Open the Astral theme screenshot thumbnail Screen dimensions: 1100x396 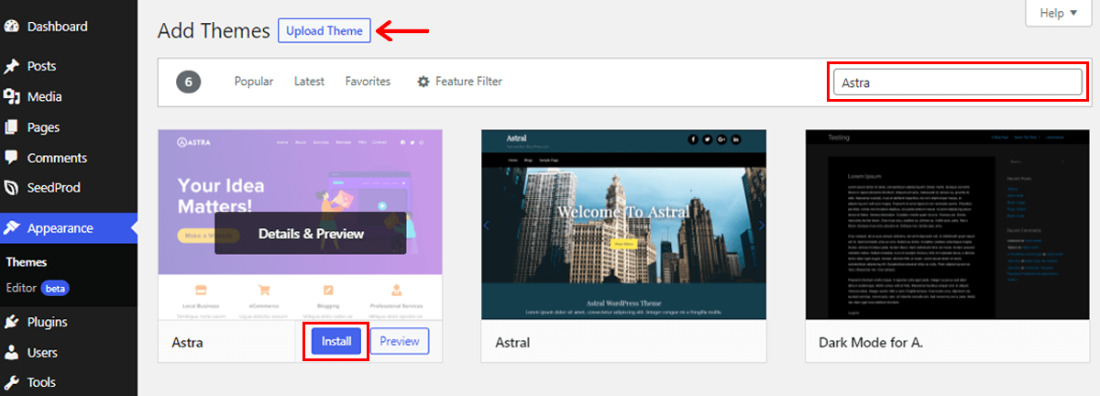point(622,225)
